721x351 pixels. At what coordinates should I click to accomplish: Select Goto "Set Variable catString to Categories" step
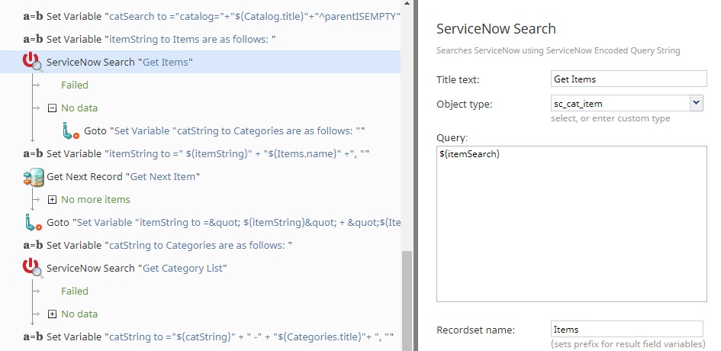224,130
